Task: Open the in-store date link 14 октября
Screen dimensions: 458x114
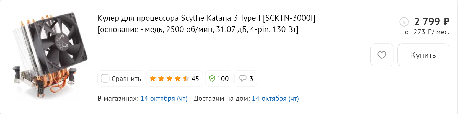Action: [164, 99]
